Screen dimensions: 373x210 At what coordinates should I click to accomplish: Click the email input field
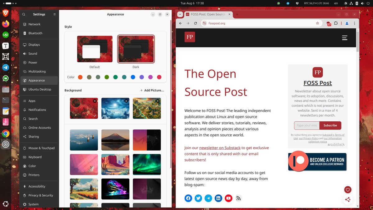point(307,125)
